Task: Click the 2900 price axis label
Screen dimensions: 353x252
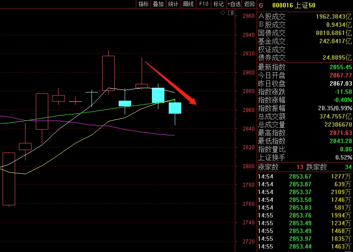Action: pyautogui.click(x=249, y=72)
